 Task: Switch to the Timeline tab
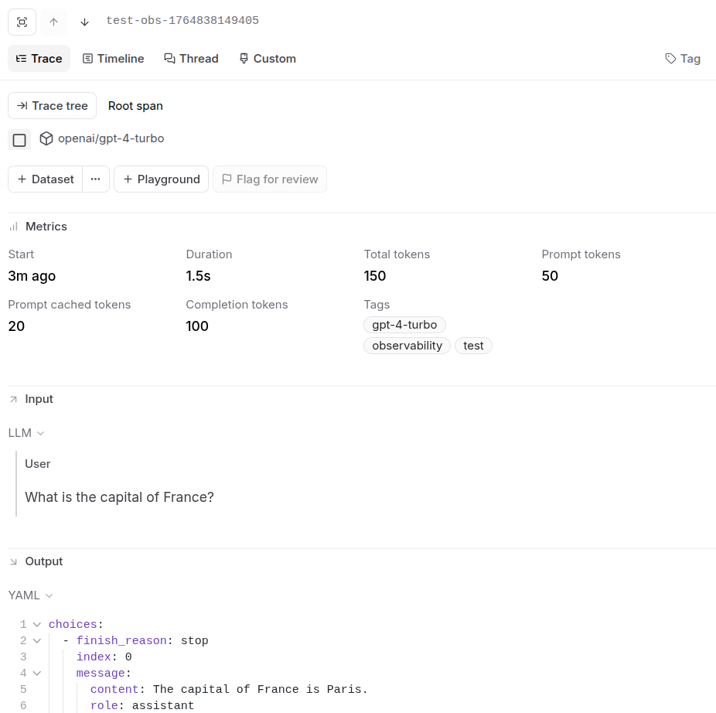click(x=113, y=59)
